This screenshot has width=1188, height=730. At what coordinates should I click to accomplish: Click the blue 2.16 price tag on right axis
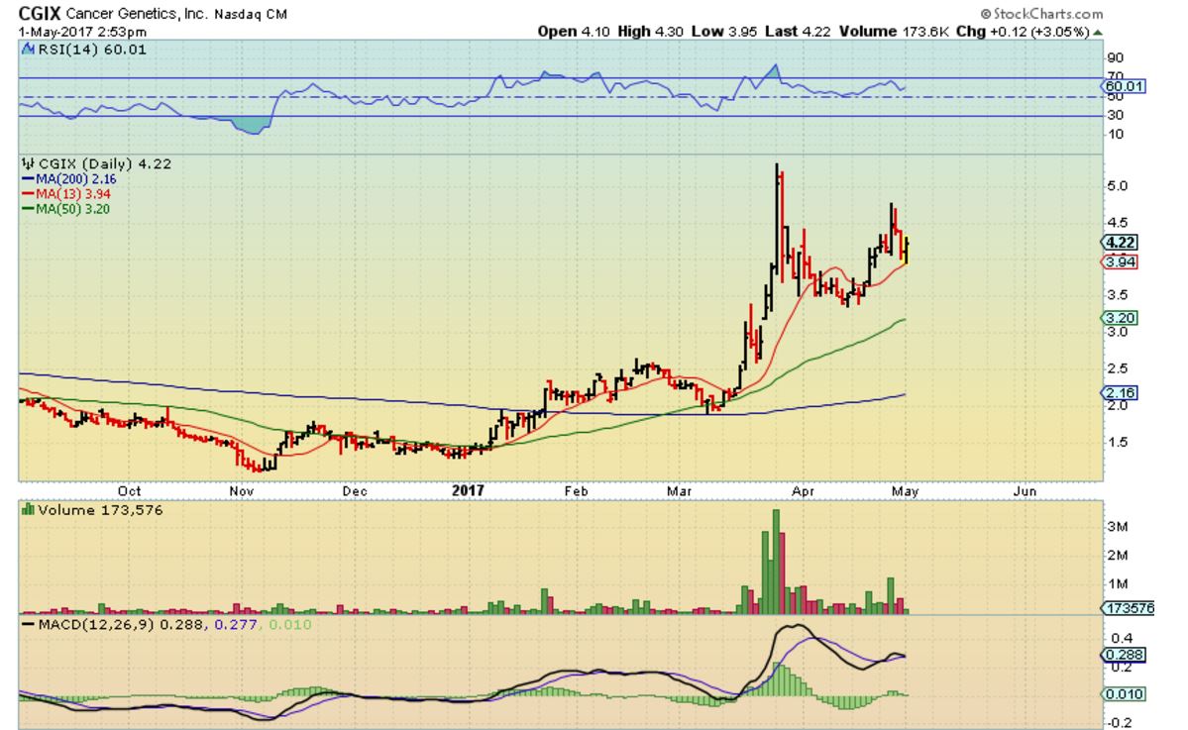1120,392
